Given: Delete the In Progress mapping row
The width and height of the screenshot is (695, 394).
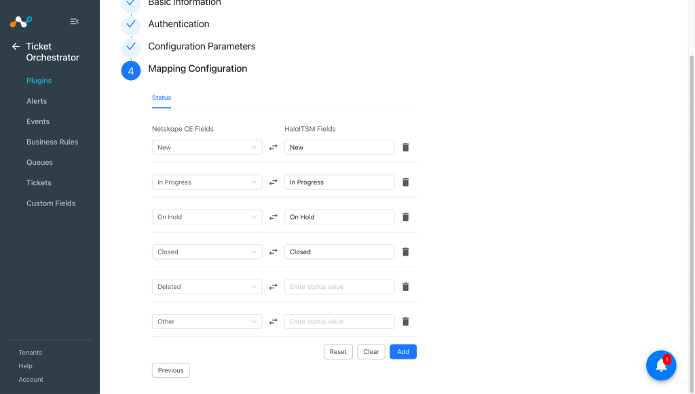Looking at the screenshot, I should click(x=405, y=182).
